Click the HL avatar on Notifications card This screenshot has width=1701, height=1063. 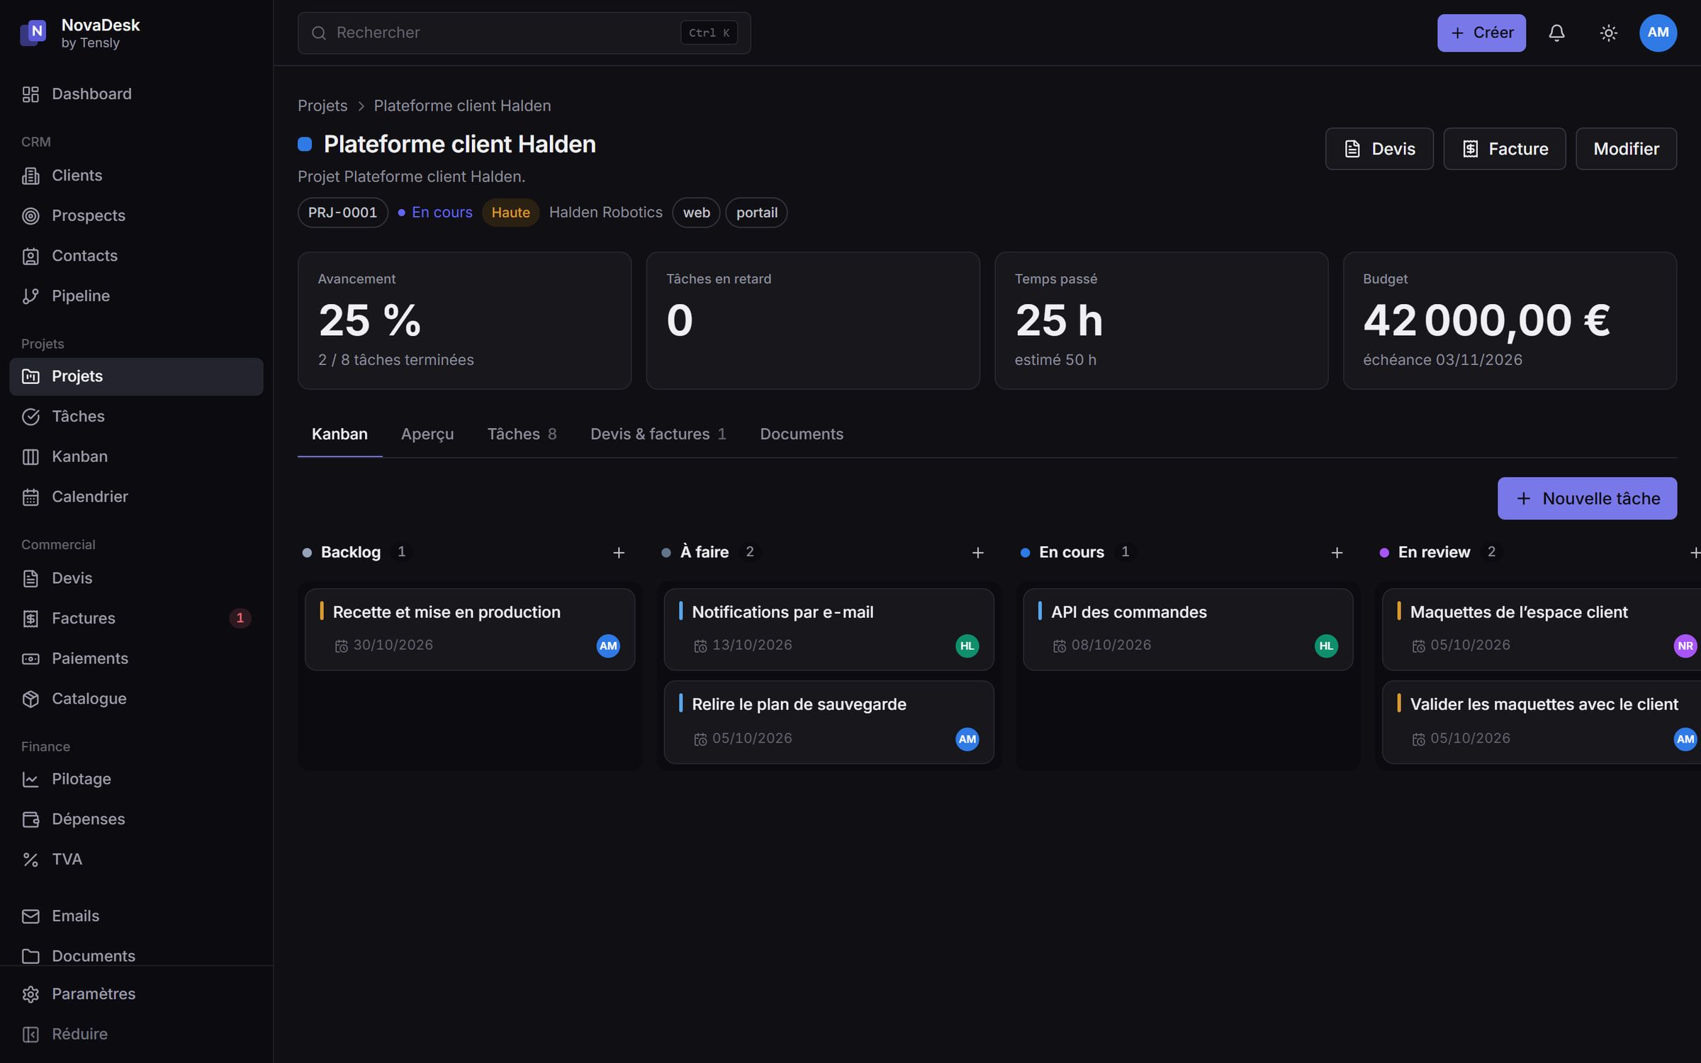click(967, 646)
